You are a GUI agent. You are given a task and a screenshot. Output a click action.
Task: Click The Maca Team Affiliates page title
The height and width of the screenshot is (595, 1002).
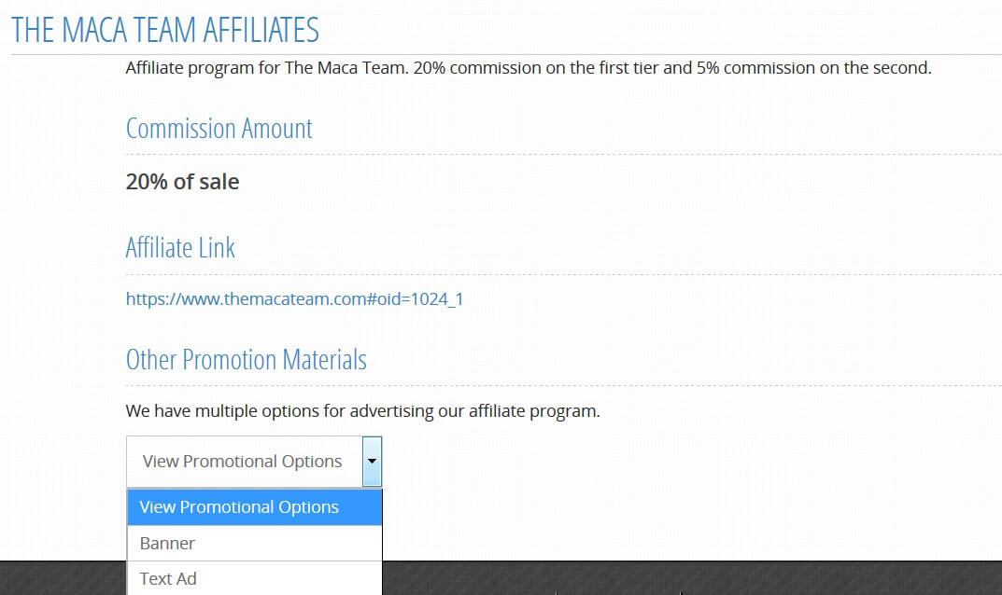point(165,30)
